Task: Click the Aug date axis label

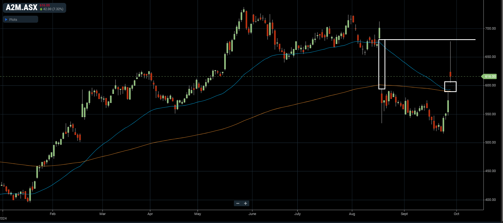Action: pyautogui.click(x=352, y=214)
